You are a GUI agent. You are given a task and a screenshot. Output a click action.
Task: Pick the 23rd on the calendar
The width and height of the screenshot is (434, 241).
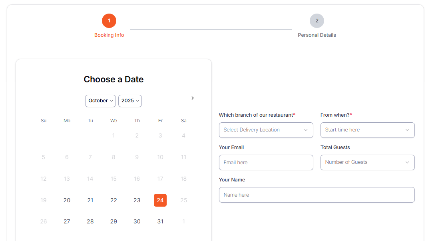(137, 200)
